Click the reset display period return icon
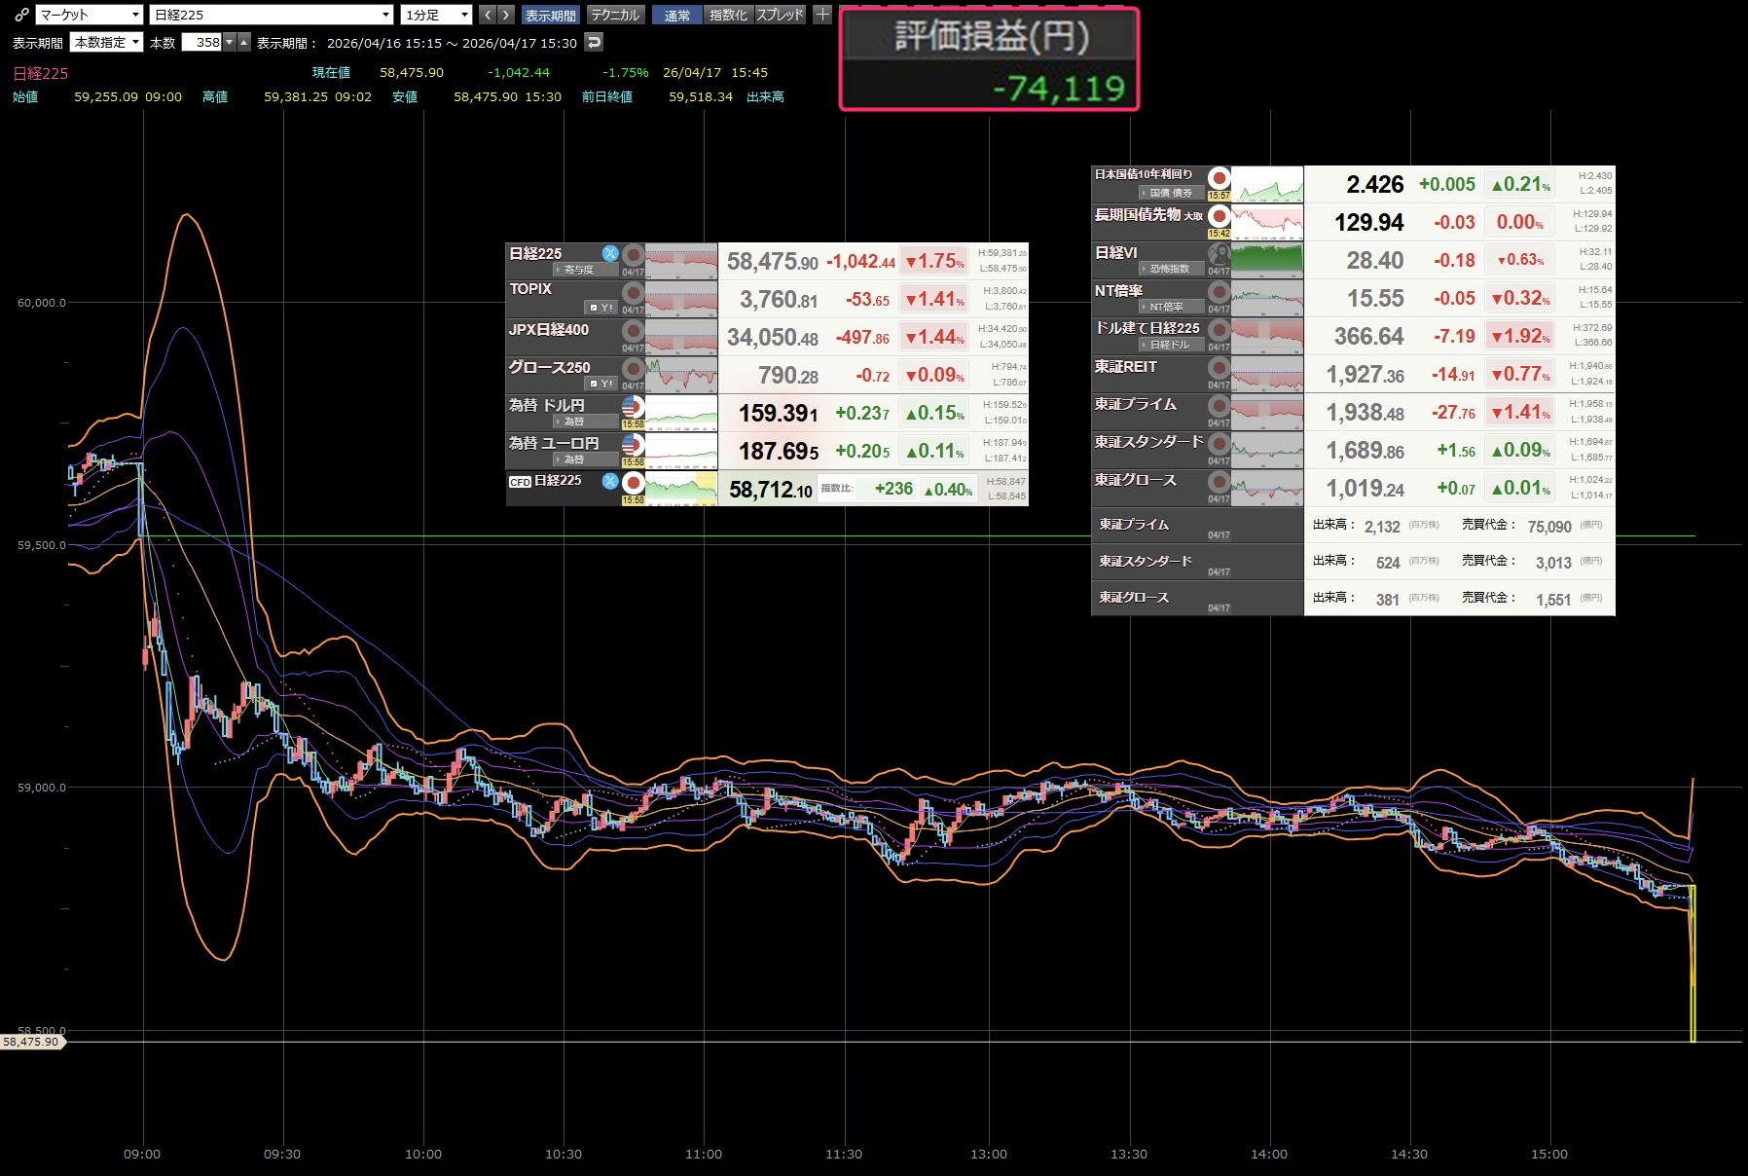Image resolution: width=1748 pixels, height=1176 pixels. pos(594,42)
